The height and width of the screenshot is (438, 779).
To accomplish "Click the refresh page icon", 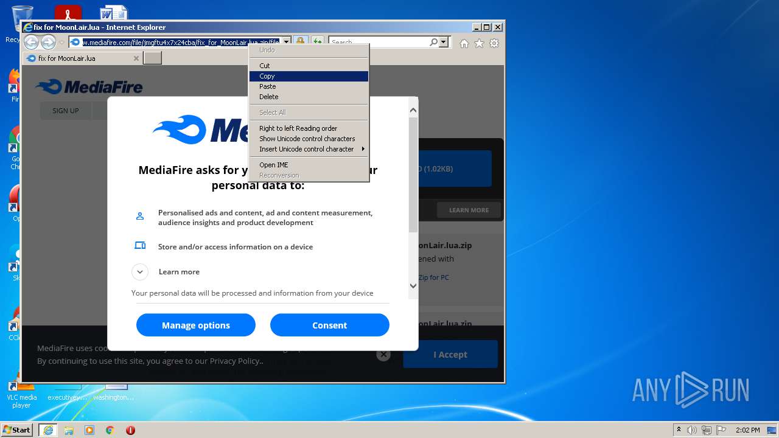I will tap(318, 42).
